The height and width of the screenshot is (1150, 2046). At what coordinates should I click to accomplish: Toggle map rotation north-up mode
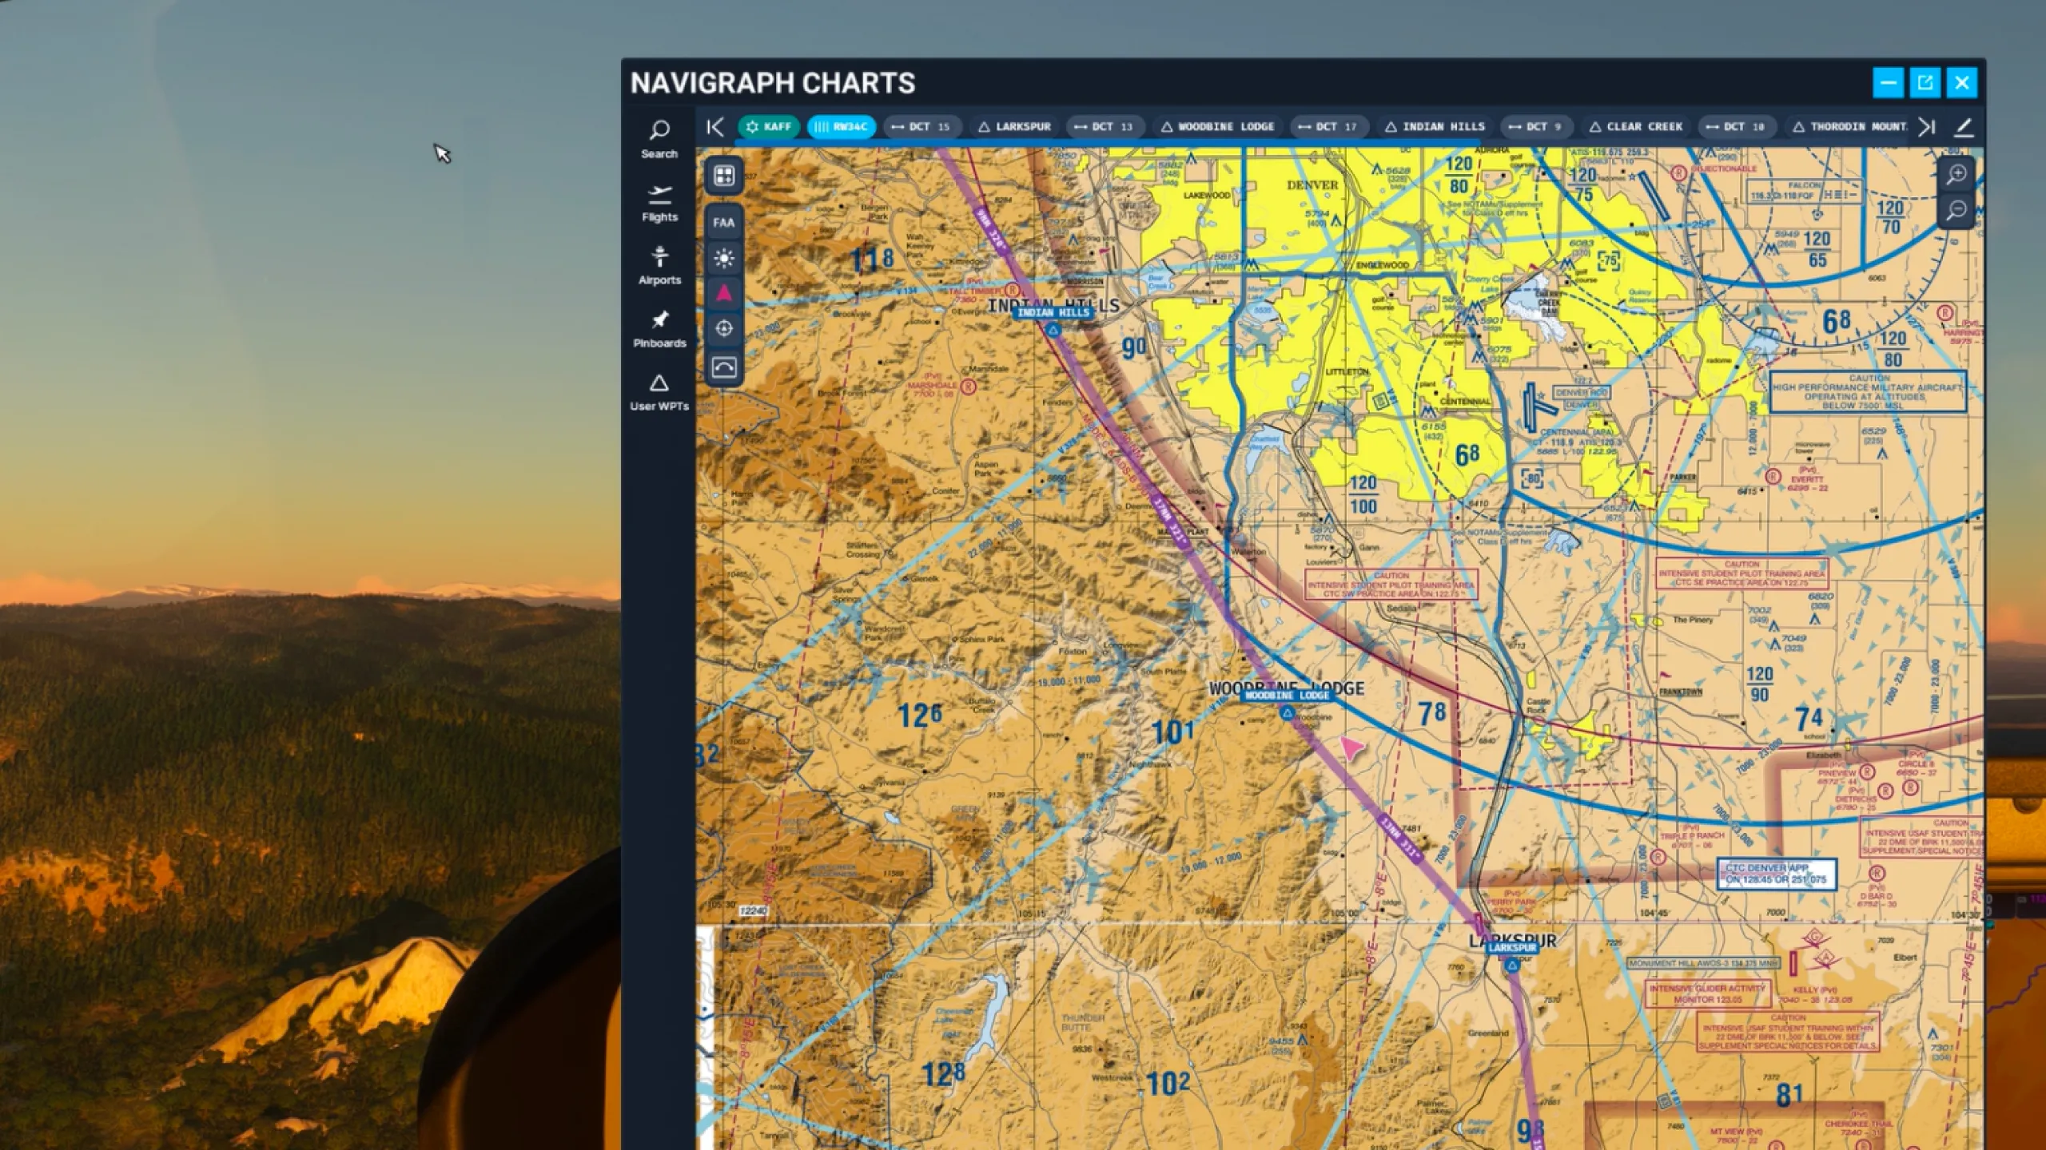723,365
